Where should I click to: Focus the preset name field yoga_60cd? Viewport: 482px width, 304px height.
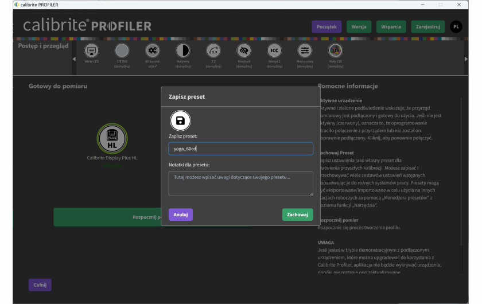click(x=240, y=149)
